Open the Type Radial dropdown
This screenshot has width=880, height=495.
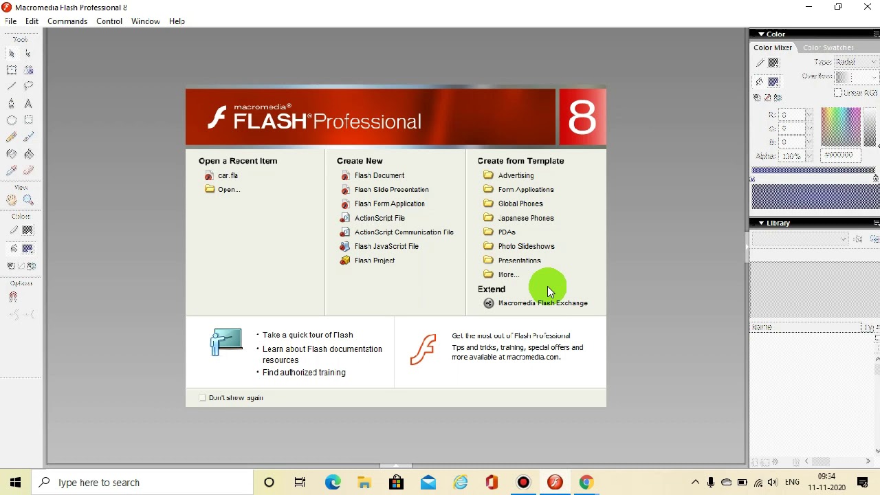click(855, 62)
